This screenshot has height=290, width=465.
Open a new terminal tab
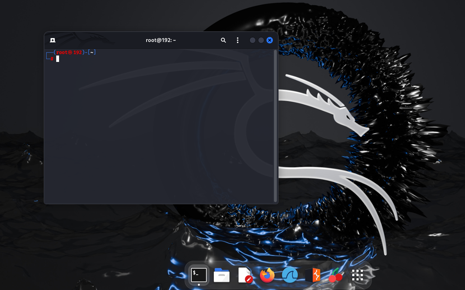click(x=52, y=40)
